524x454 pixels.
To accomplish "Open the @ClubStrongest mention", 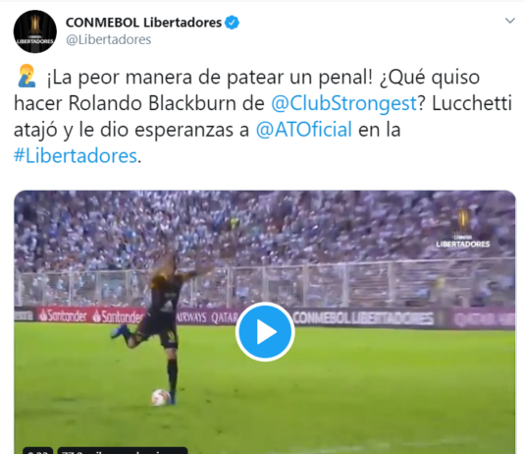I will click(x=343, y=103).
